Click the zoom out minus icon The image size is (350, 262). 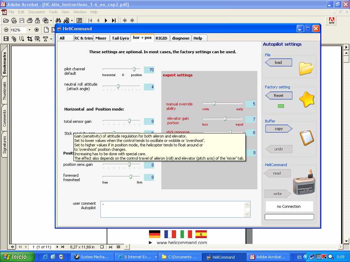click(x=6, y=30)
